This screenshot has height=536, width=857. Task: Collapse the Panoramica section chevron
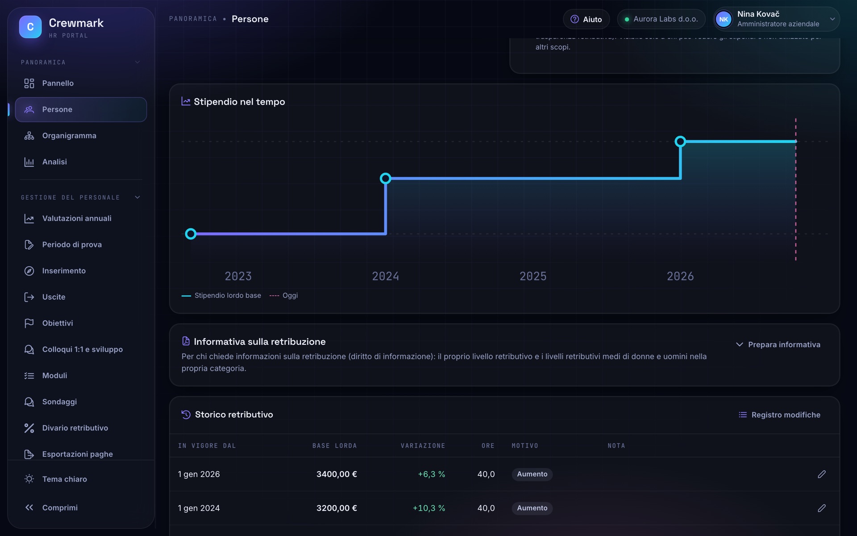[x=137, y=62]
